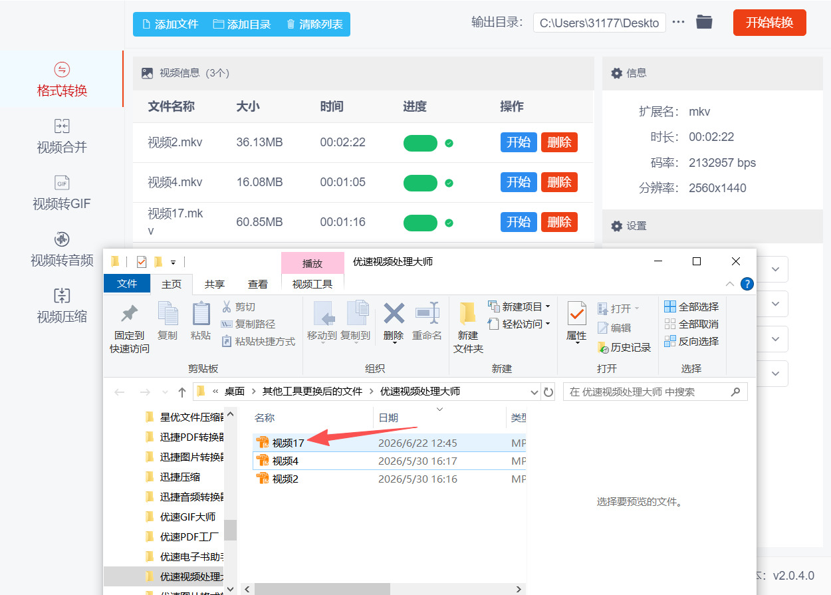831x595 pixels.
Task: Click 全部取消 in the ribbon
Action: (692, 324)
